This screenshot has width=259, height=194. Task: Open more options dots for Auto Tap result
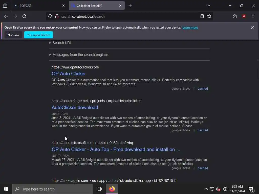194,168
